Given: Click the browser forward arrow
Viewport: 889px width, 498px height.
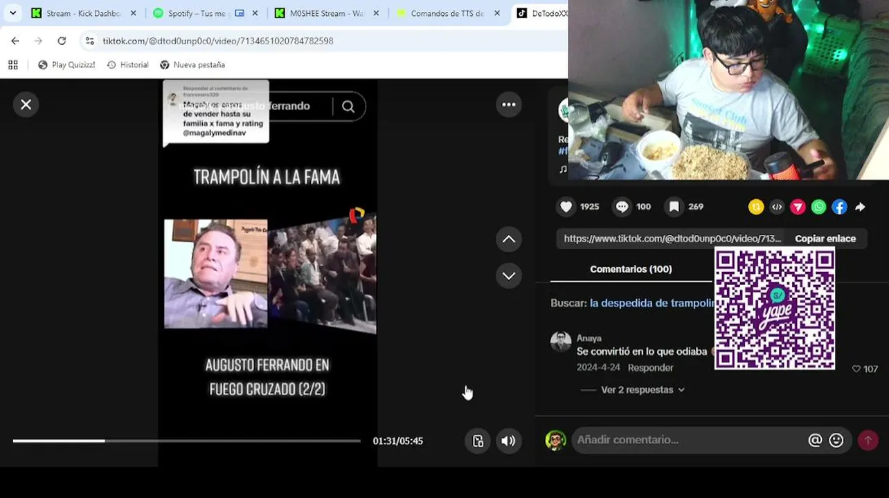Looking at the screenshot, I should coord(38,41).
